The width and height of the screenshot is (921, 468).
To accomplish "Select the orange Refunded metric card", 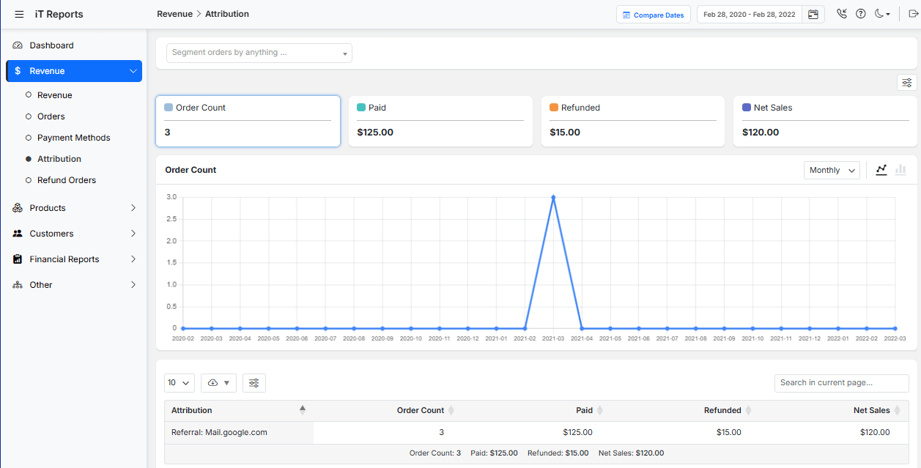I will click(632, 121).
